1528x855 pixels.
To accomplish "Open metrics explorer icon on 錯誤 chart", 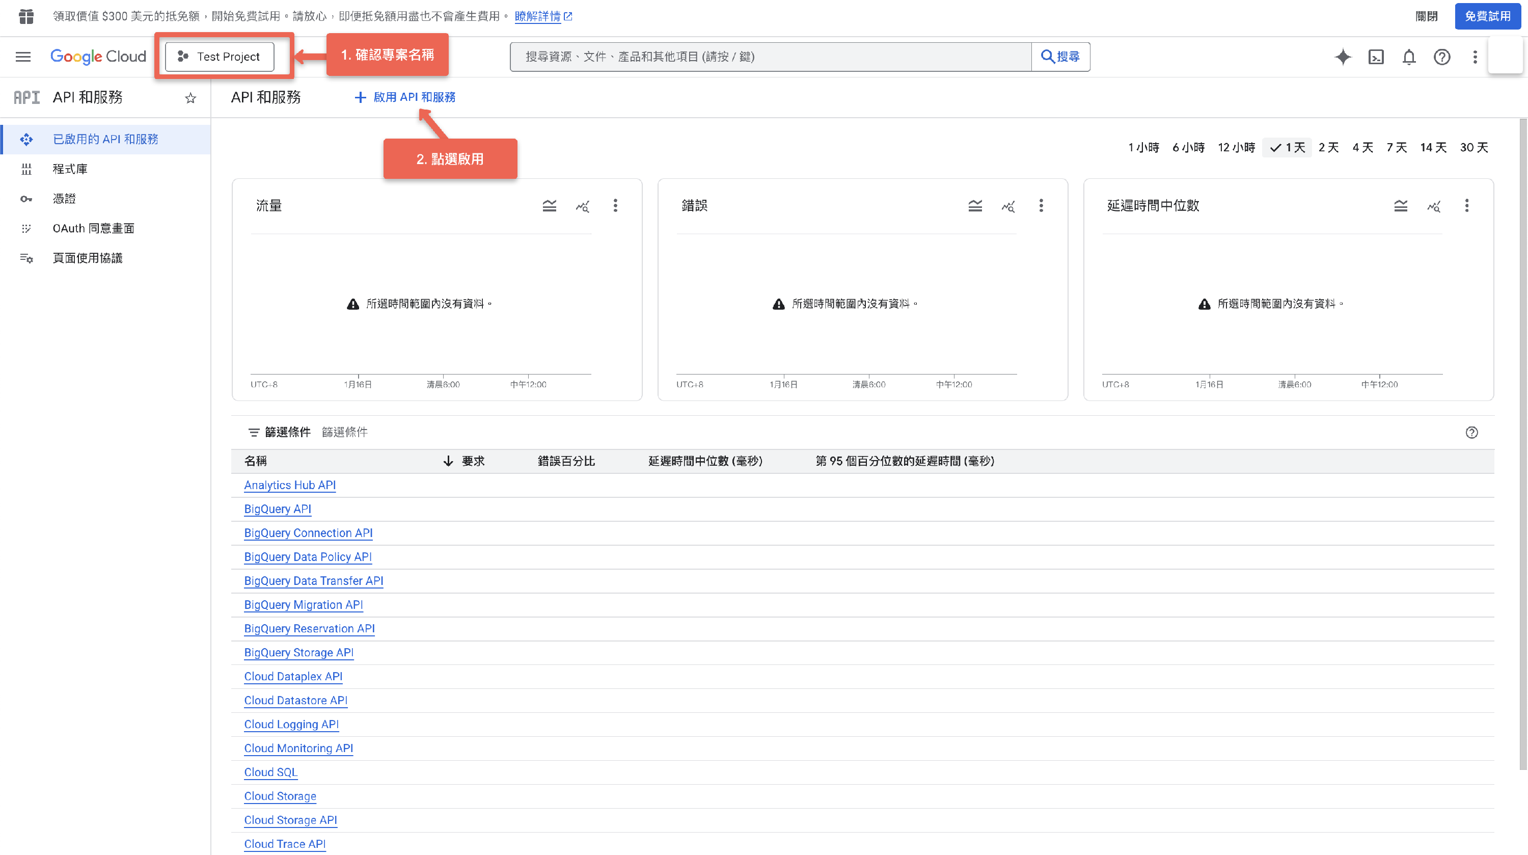I will [1008, 206].
